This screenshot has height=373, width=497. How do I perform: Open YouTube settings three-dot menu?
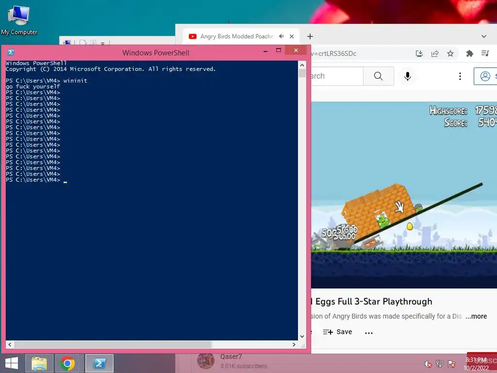coord(460,76)
